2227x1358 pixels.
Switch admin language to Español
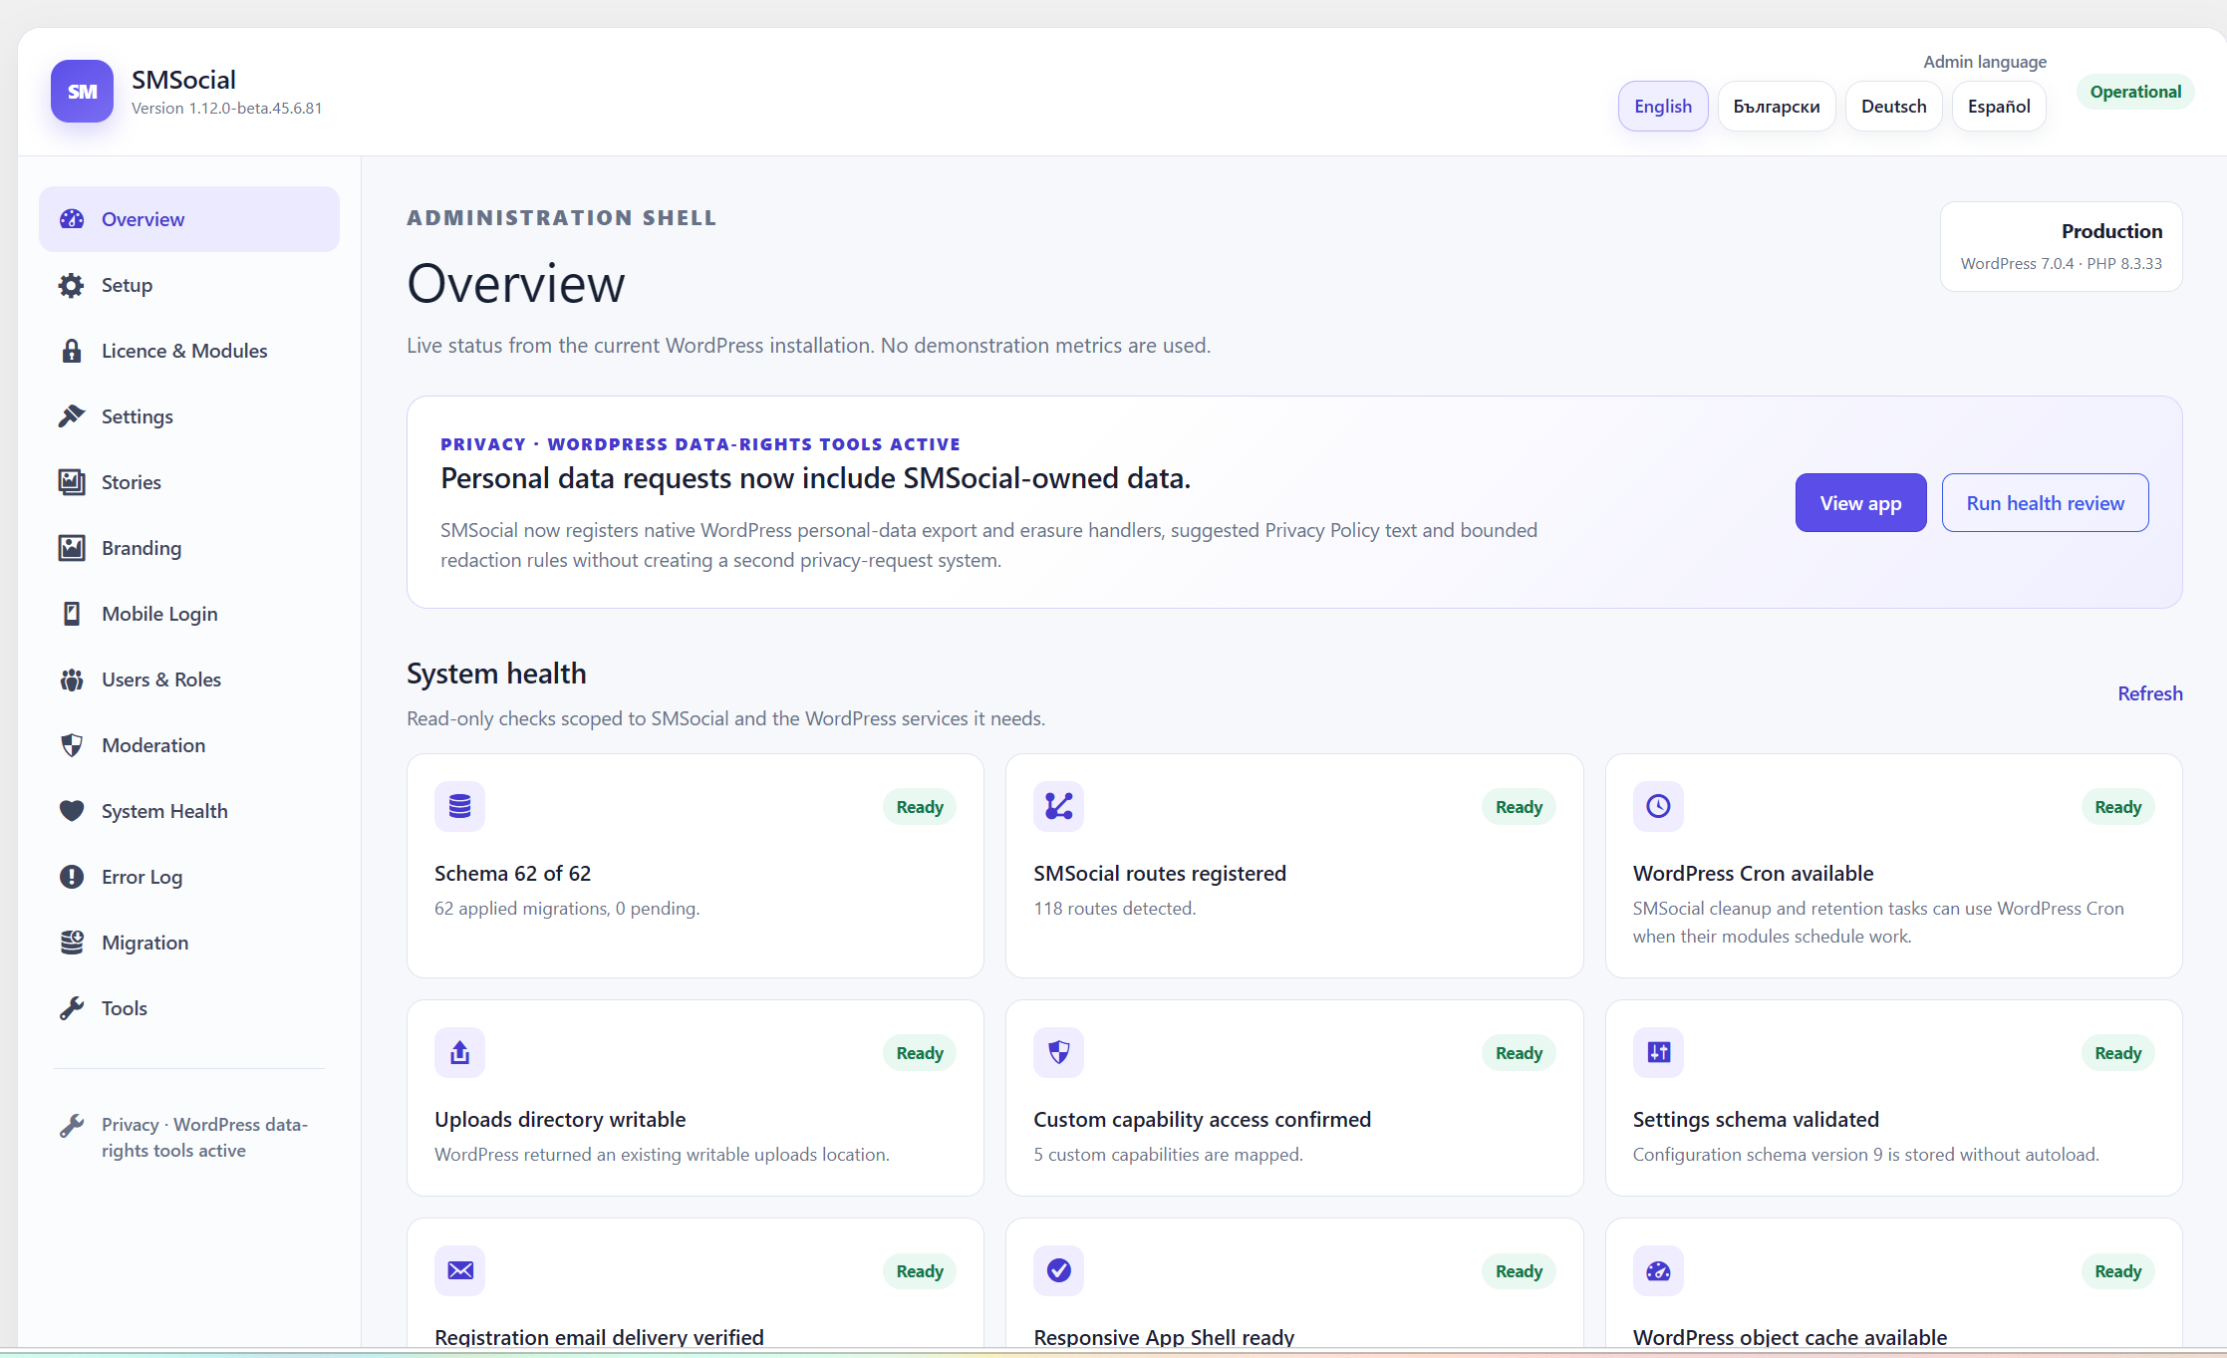pyautogui.click(x=1999, y=107)
